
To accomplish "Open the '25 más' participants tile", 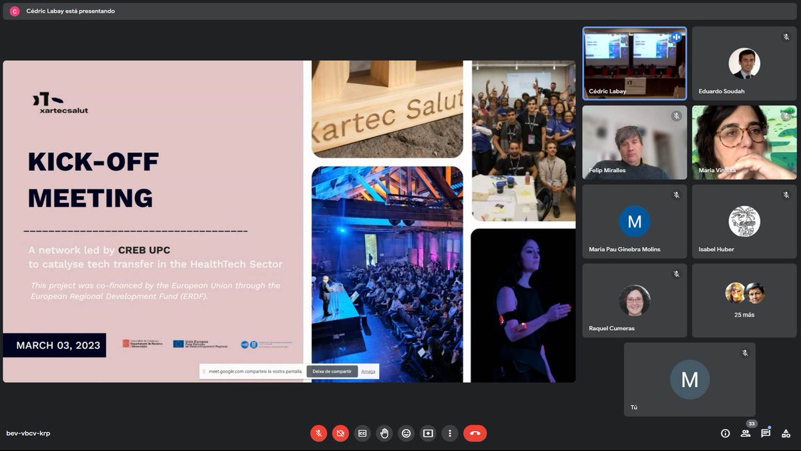I will 744,300.
